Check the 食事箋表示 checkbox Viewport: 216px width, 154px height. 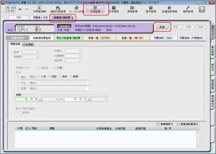[x=158, y=124]
